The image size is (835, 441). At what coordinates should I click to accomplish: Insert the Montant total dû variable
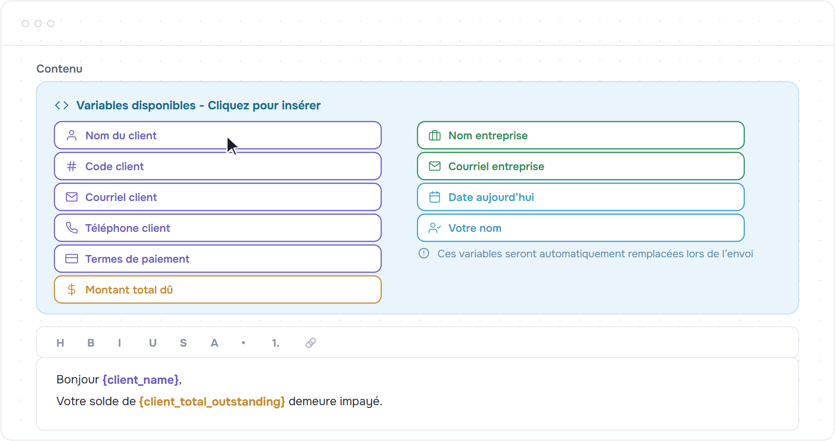click(218, 289)
